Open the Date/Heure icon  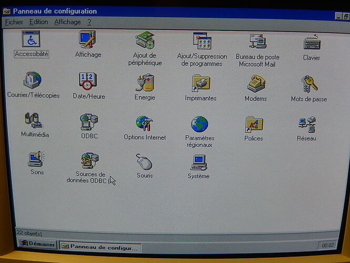87,81
